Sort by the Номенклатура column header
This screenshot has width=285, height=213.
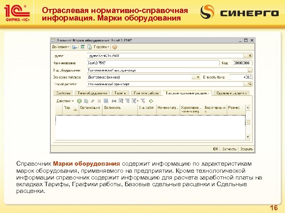pyautogui.click(x=168, y=109)
